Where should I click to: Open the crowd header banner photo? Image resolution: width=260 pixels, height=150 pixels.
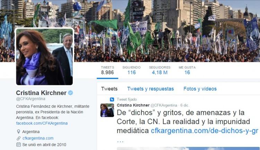click(x=166, y=31)
